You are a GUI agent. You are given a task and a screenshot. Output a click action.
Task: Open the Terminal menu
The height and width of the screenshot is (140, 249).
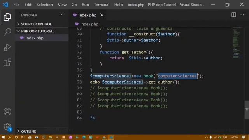coord(102,5)
